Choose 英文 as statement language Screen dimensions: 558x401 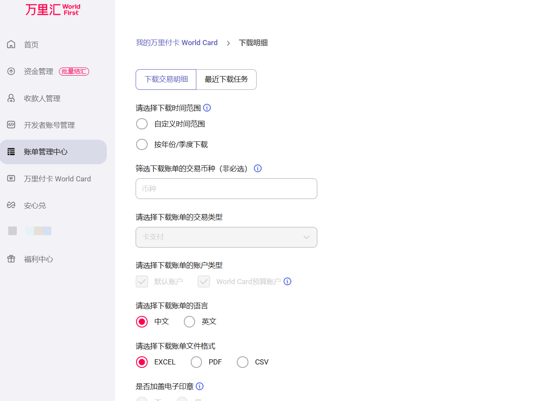click(189, 321)
